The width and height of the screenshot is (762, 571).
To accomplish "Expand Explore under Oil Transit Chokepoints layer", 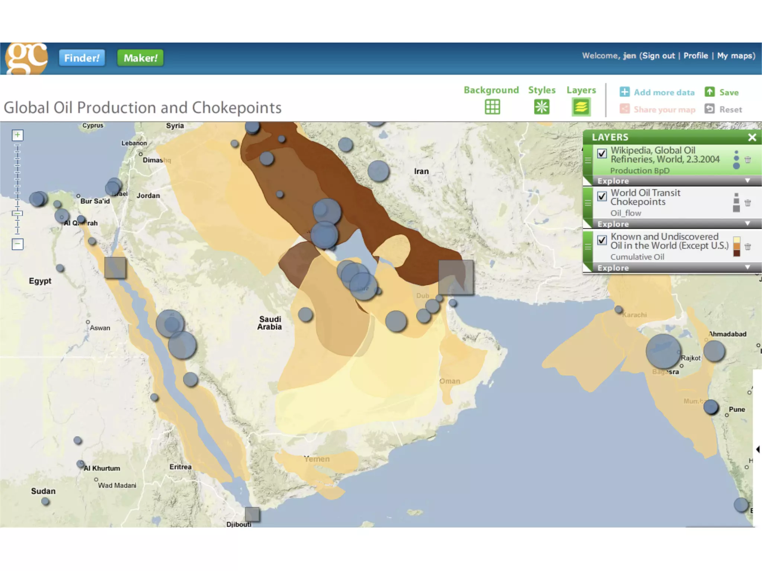I will point(747,224).
